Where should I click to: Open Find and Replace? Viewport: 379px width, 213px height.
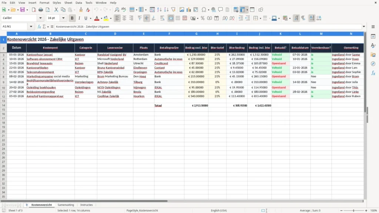(x=117, y=10)
